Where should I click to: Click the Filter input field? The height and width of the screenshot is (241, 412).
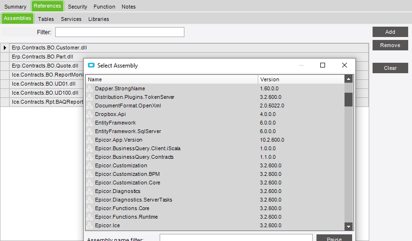pos(120,32)
